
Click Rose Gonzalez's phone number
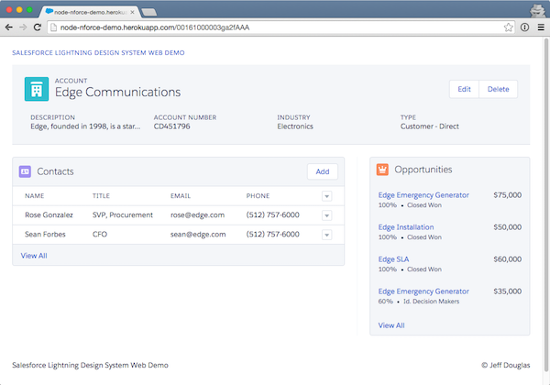pyautogui.click(x=273, y=214)
